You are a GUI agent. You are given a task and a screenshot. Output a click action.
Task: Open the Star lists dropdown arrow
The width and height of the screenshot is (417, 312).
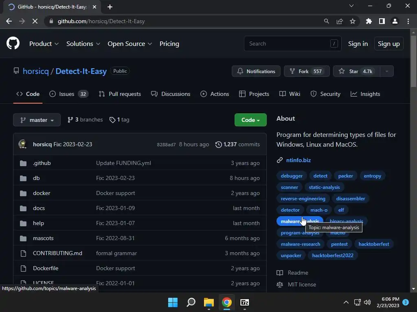[387, 71]
